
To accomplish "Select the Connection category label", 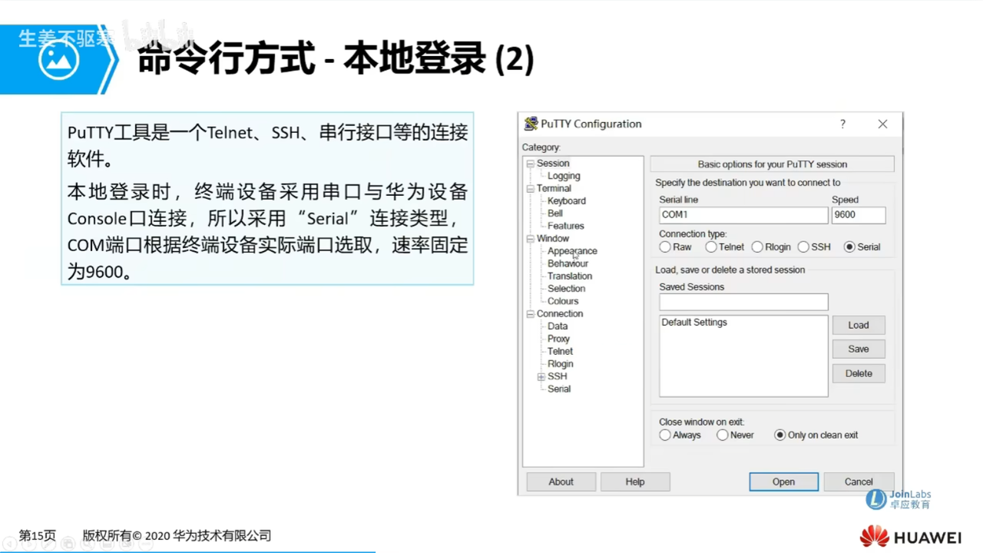I will [x=560, y=314].
